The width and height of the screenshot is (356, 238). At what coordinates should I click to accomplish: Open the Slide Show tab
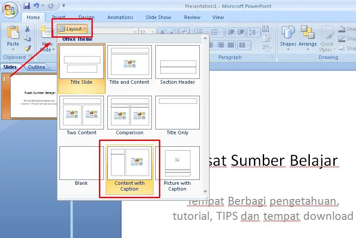158,17
